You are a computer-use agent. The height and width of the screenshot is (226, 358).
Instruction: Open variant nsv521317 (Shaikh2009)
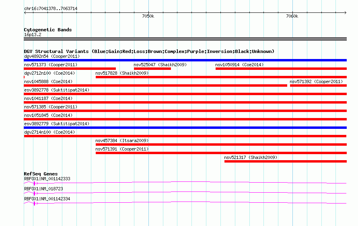point(251,157)
